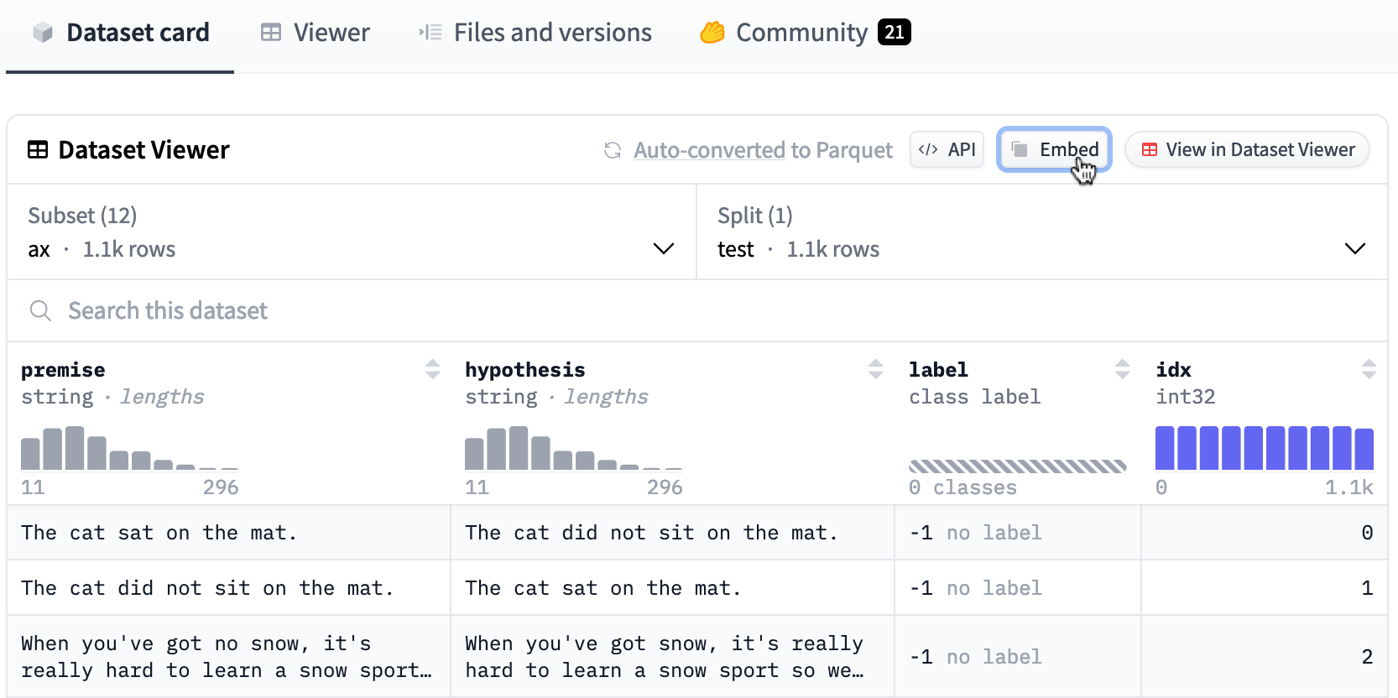1398x698 pixels.
Task: Click the Embed button
Action: 1054,150
